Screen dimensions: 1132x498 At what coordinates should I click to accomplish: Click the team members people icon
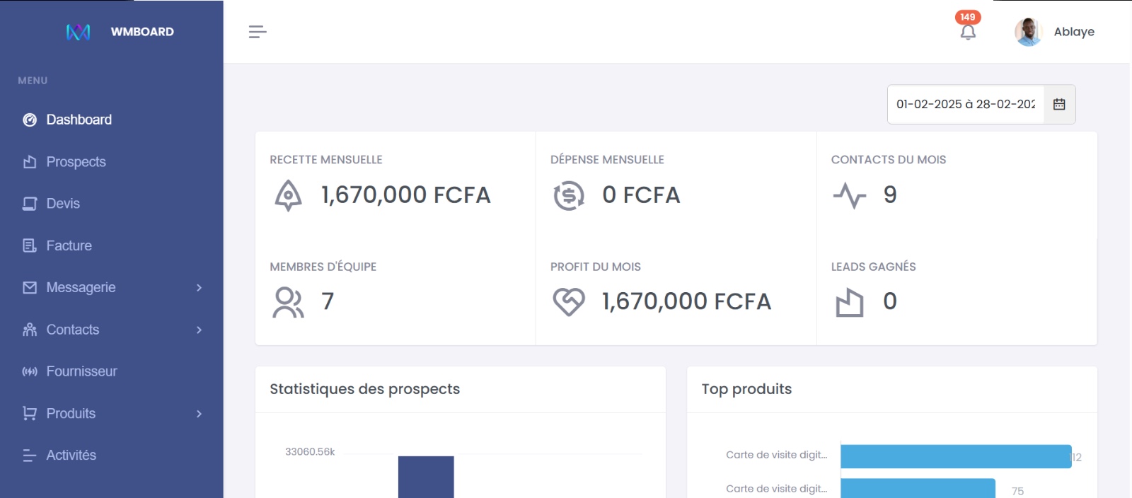coord(288,302)
